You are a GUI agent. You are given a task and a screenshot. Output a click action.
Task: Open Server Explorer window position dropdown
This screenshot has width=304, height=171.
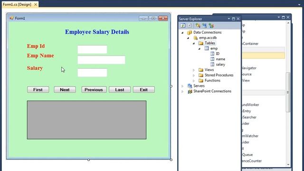(x=229, y=19)
